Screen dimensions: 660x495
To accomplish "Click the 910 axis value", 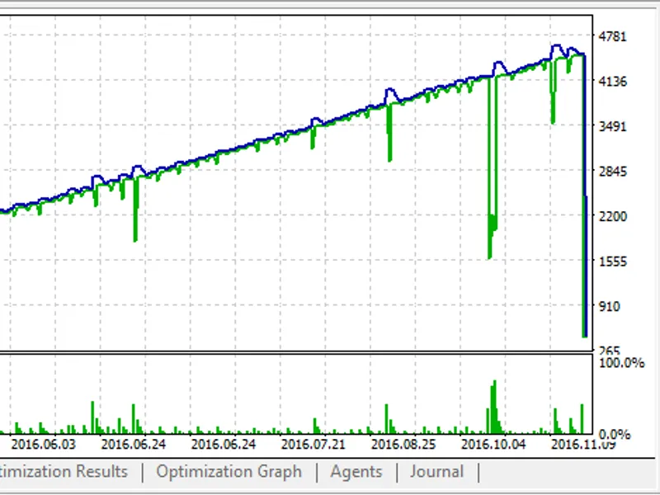I will [609, 306].
